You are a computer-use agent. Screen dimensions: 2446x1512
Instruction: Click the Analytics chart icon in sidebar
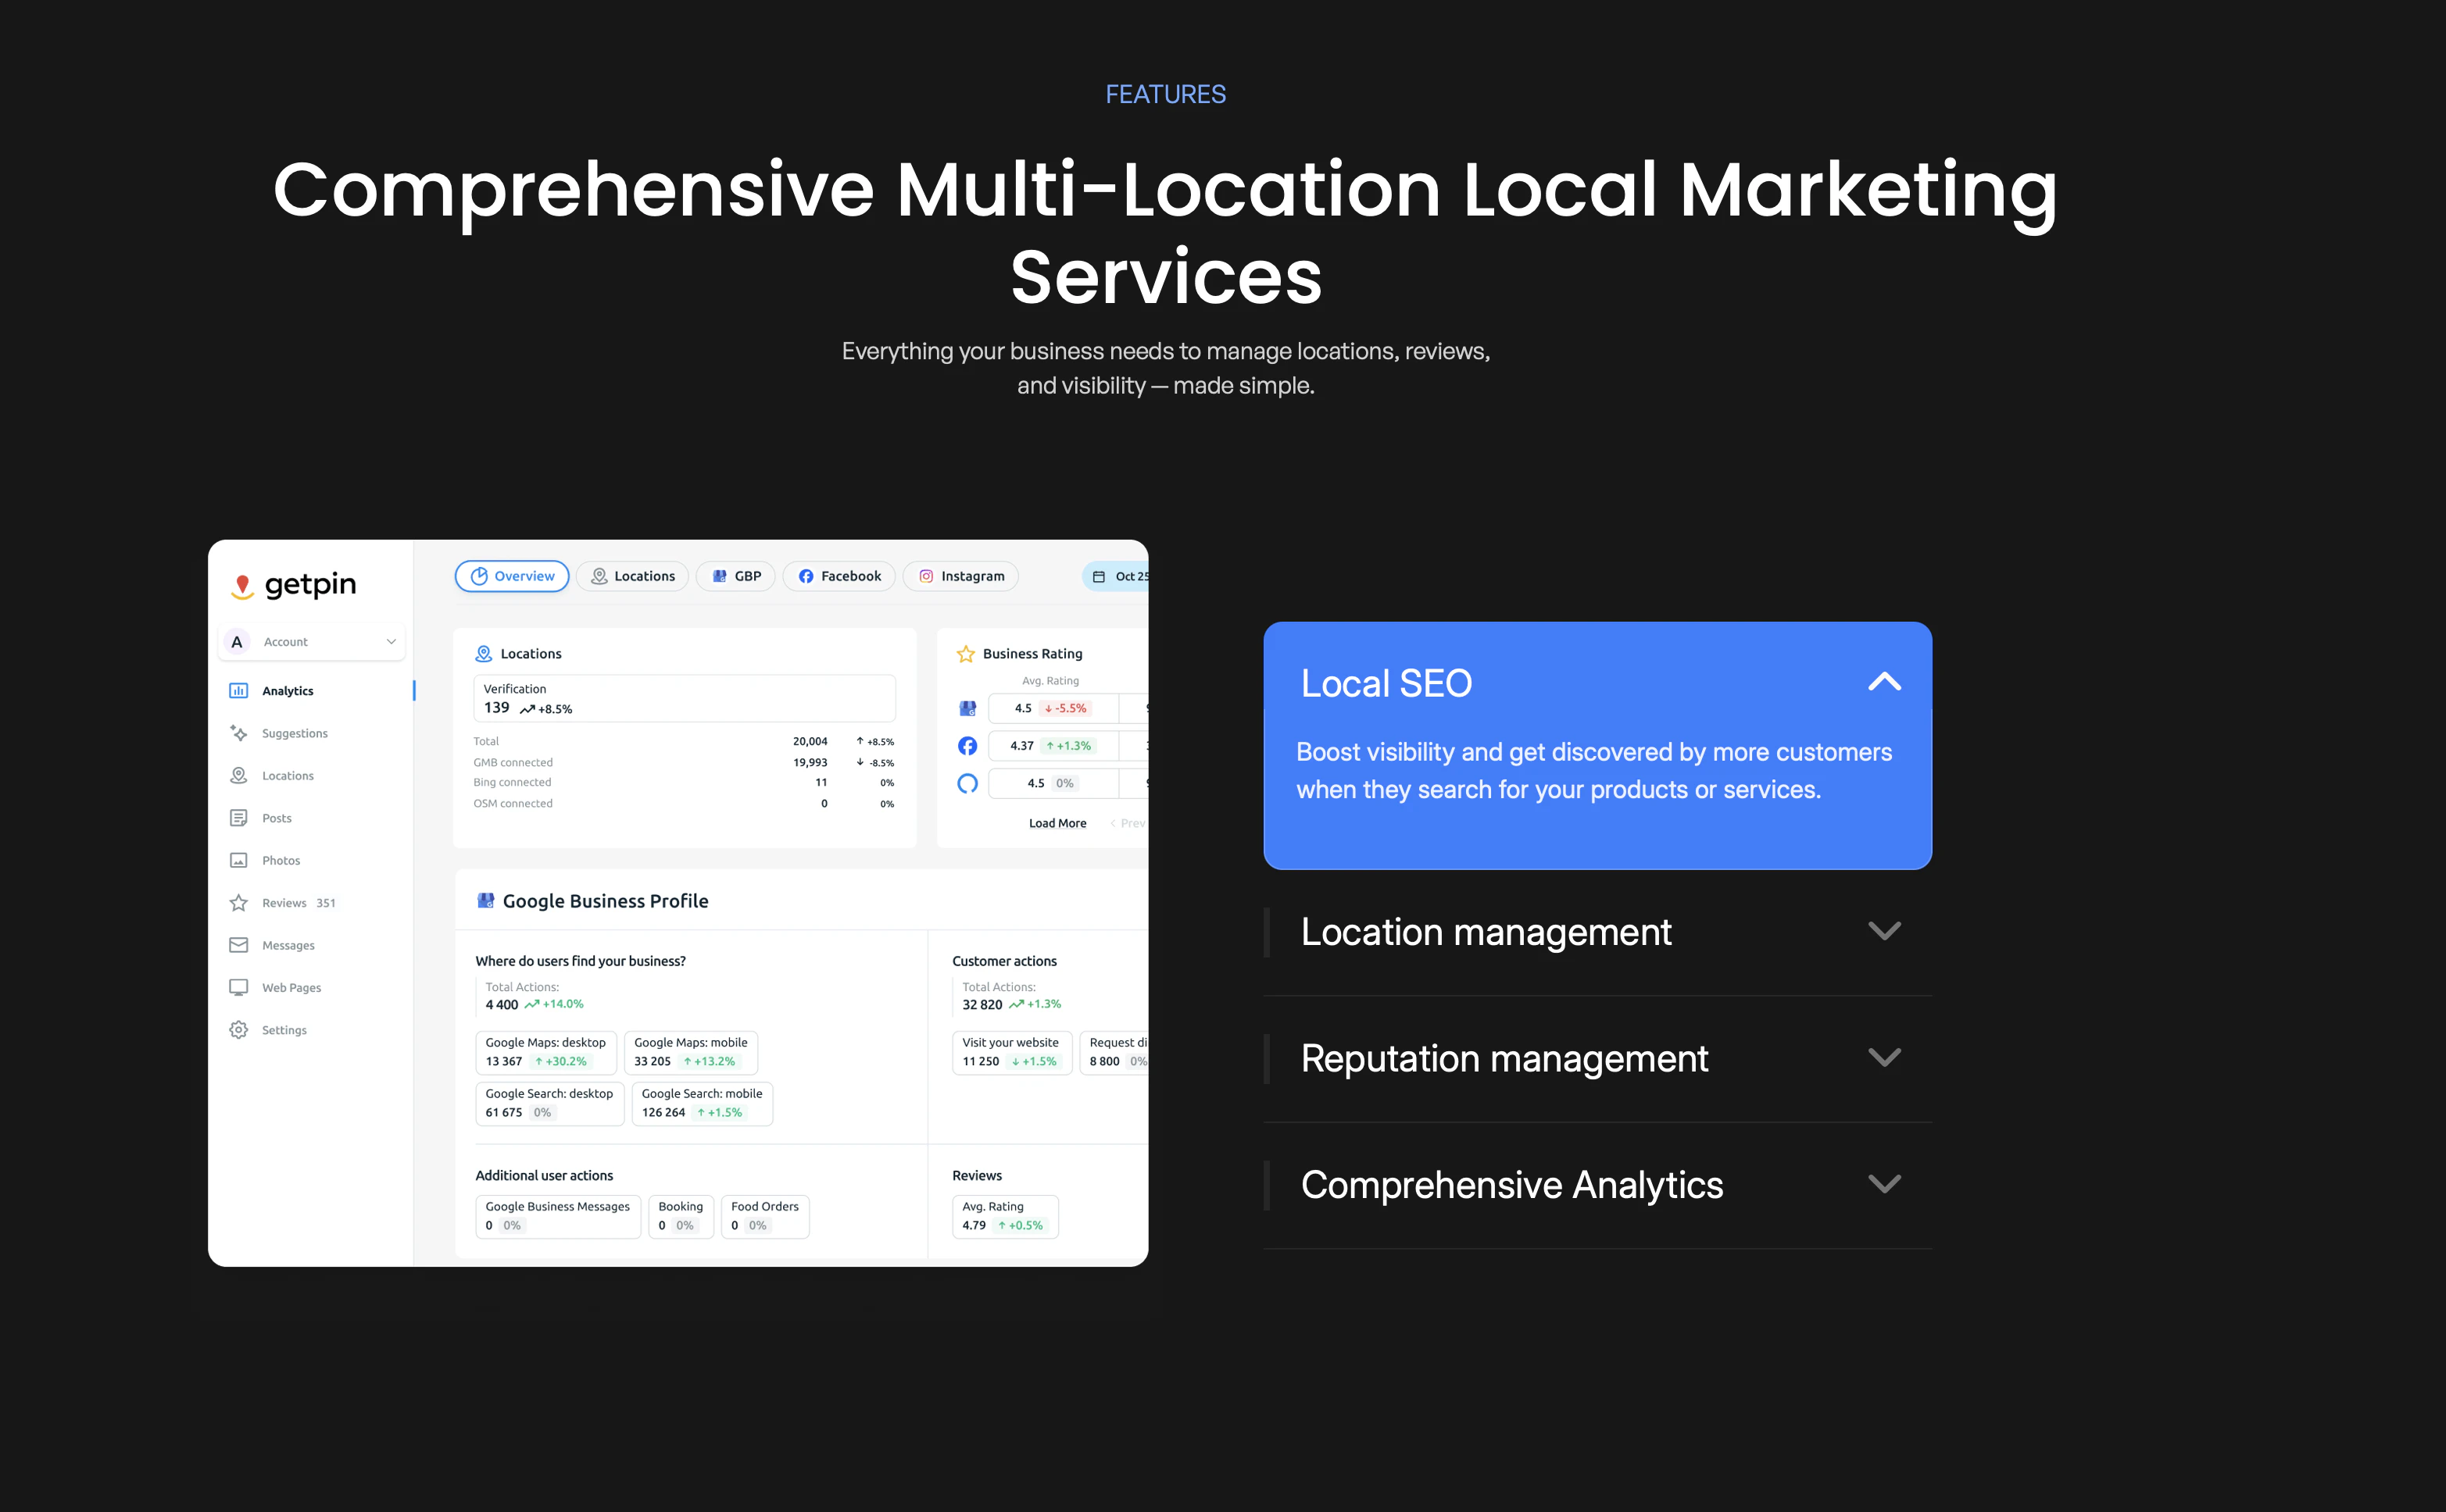click(238, 691)
